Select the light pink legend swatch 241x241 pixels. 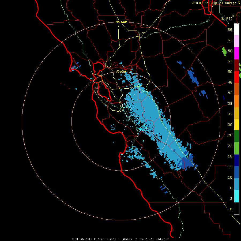pyautogui.click(x=236, y=41)
